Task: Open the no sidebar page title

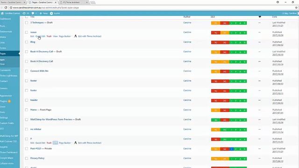Action: (x=36, y=129)
